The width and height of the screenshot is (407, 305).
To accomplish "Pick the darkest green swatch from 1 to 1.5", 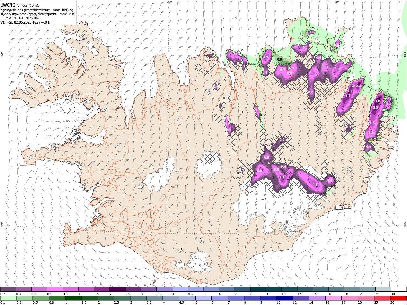I will [73, 298].
